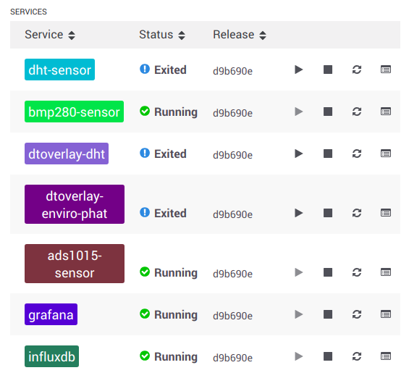Start the dtoverlay-dht service
This screenshot has width=409, height=386.
click(299, 154)
